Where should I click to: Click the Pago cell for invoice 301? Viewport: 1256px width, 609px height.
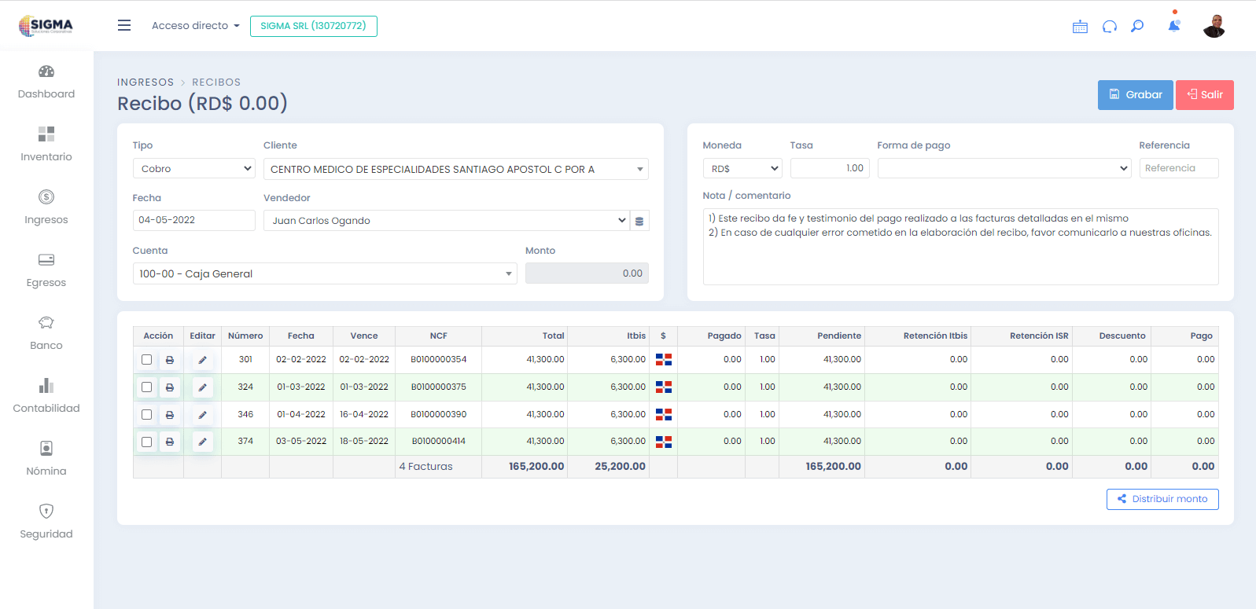(x=1185, y=360)
